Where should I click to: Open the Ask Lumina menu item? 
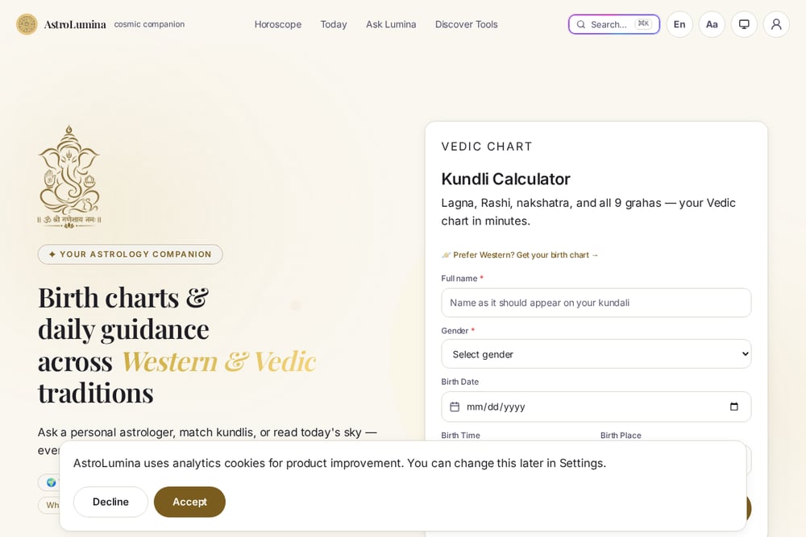click(391, 24)
